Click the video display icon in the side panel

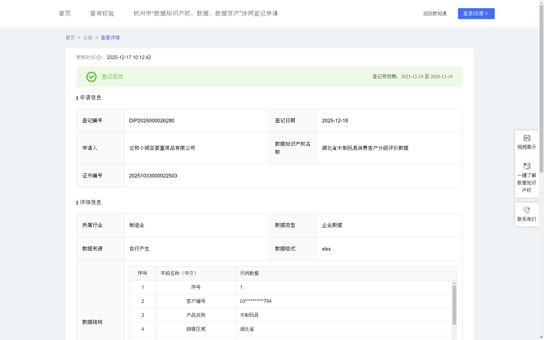click(527, 138)
